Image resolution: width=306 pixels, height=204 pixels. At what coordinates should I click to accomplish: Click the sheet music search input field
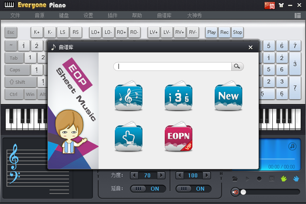click(x=173, y=66)
